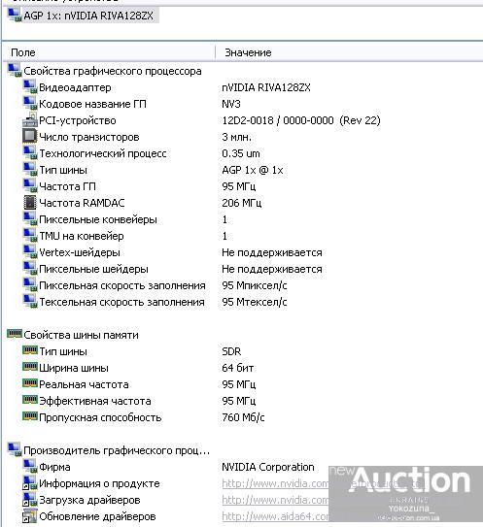Click the memory icon for Свойства шины памяти

point(15,334)
